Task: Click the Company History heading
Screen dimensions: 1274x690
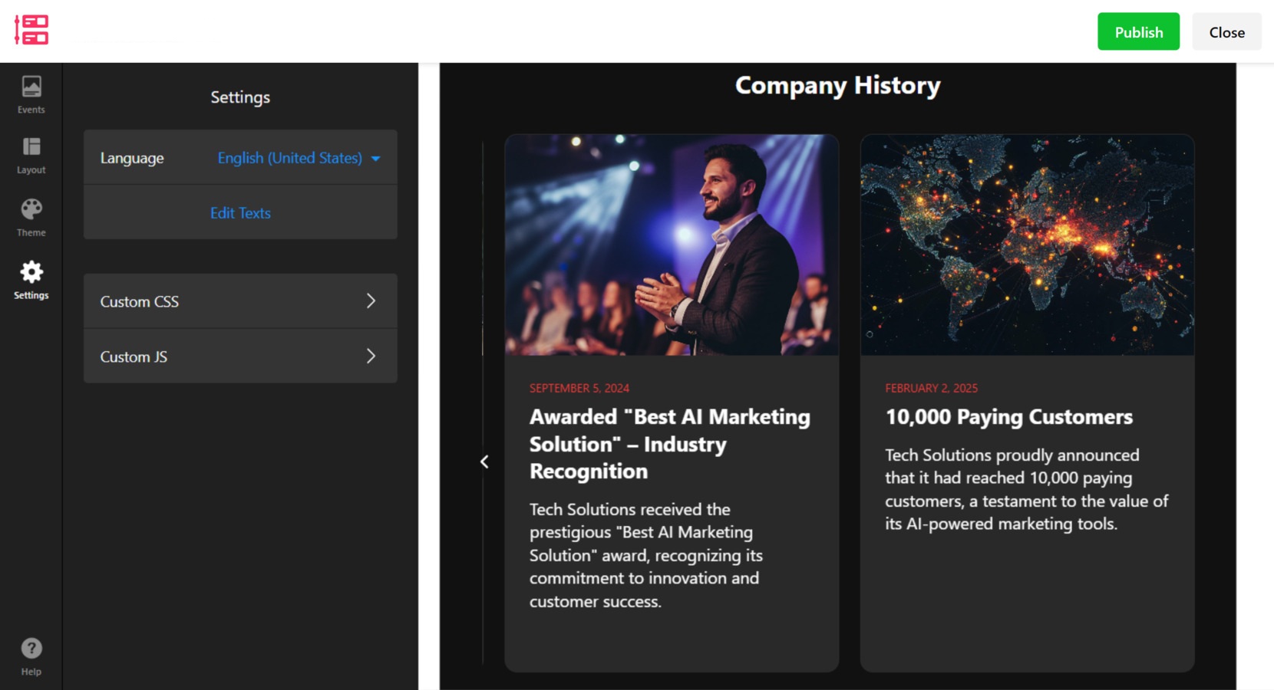Action: [x=837, y=85]
